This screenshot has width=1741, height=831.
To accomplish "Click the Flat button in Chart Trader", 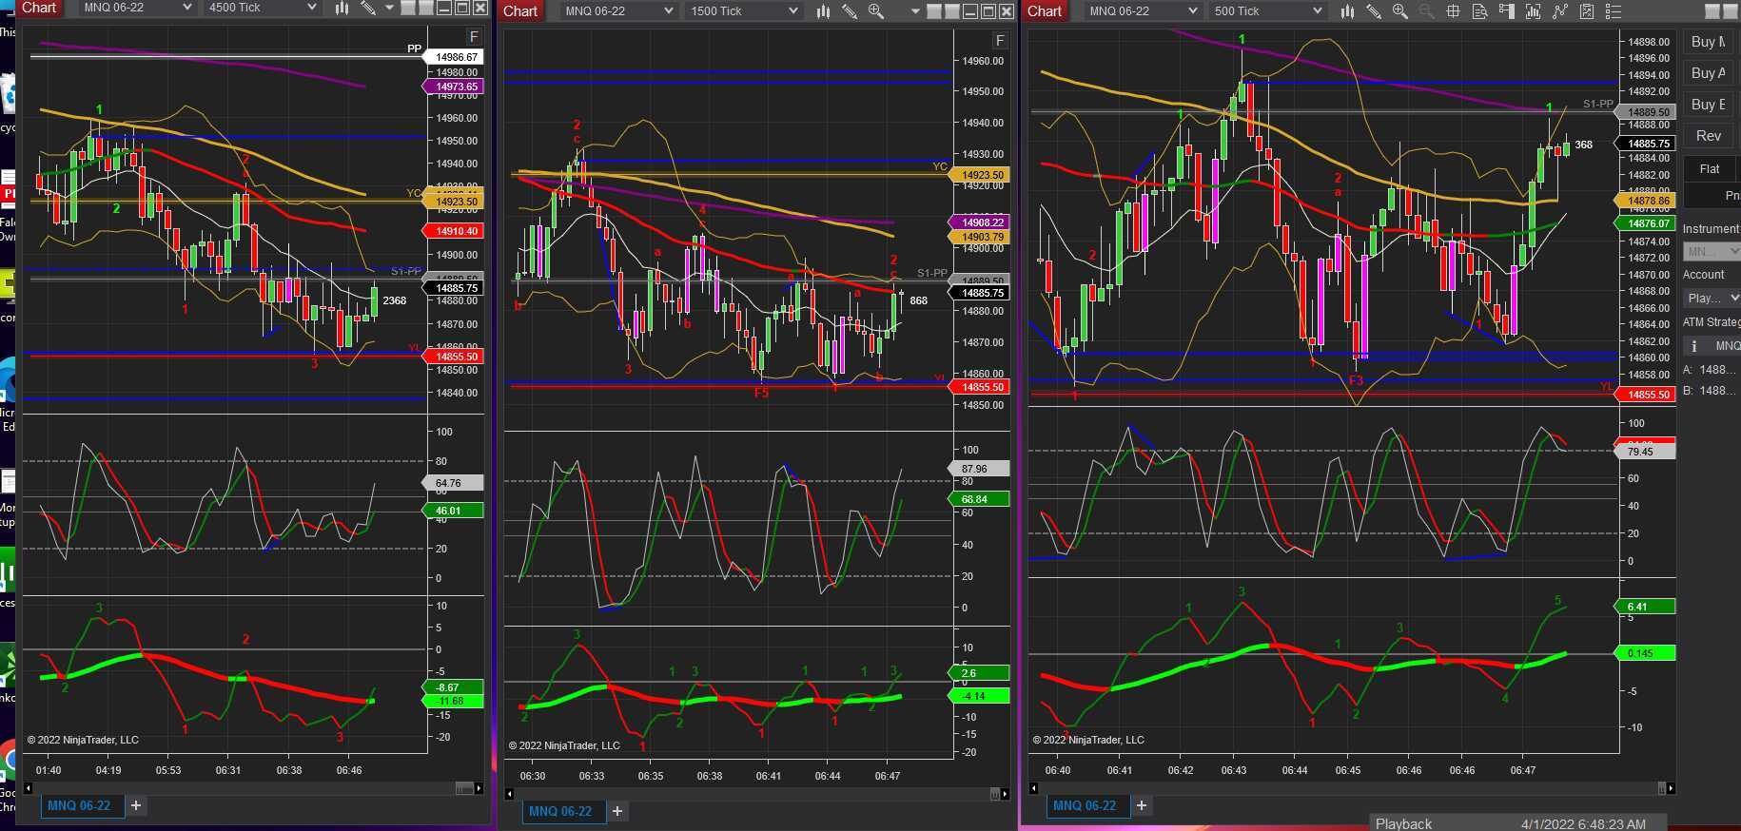I will click(1710, 169).
